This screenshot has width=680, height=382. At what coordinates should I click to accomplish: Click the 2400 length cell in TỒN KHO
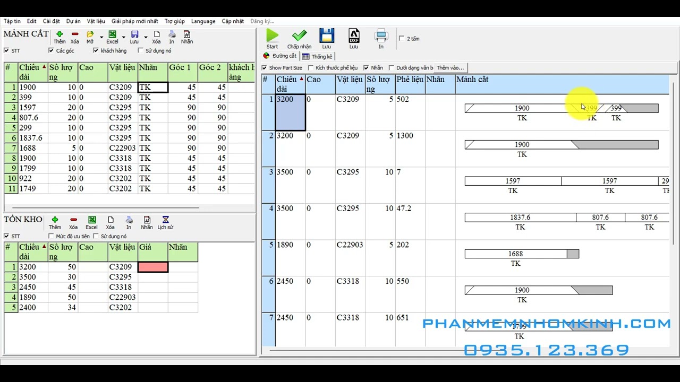tap(32, 307)
